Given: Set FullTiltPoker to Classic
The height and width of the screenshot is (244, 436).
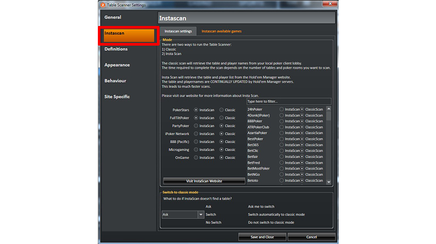Looking at the screenshot, I should (221, 118).
